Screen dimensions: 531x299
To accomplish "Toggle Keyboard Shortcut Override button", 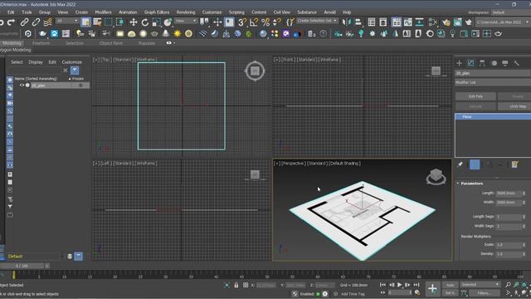I will 229,22.
